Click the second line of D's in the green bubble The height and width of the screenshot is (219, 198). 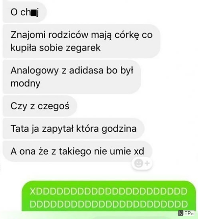pos(109,204)
